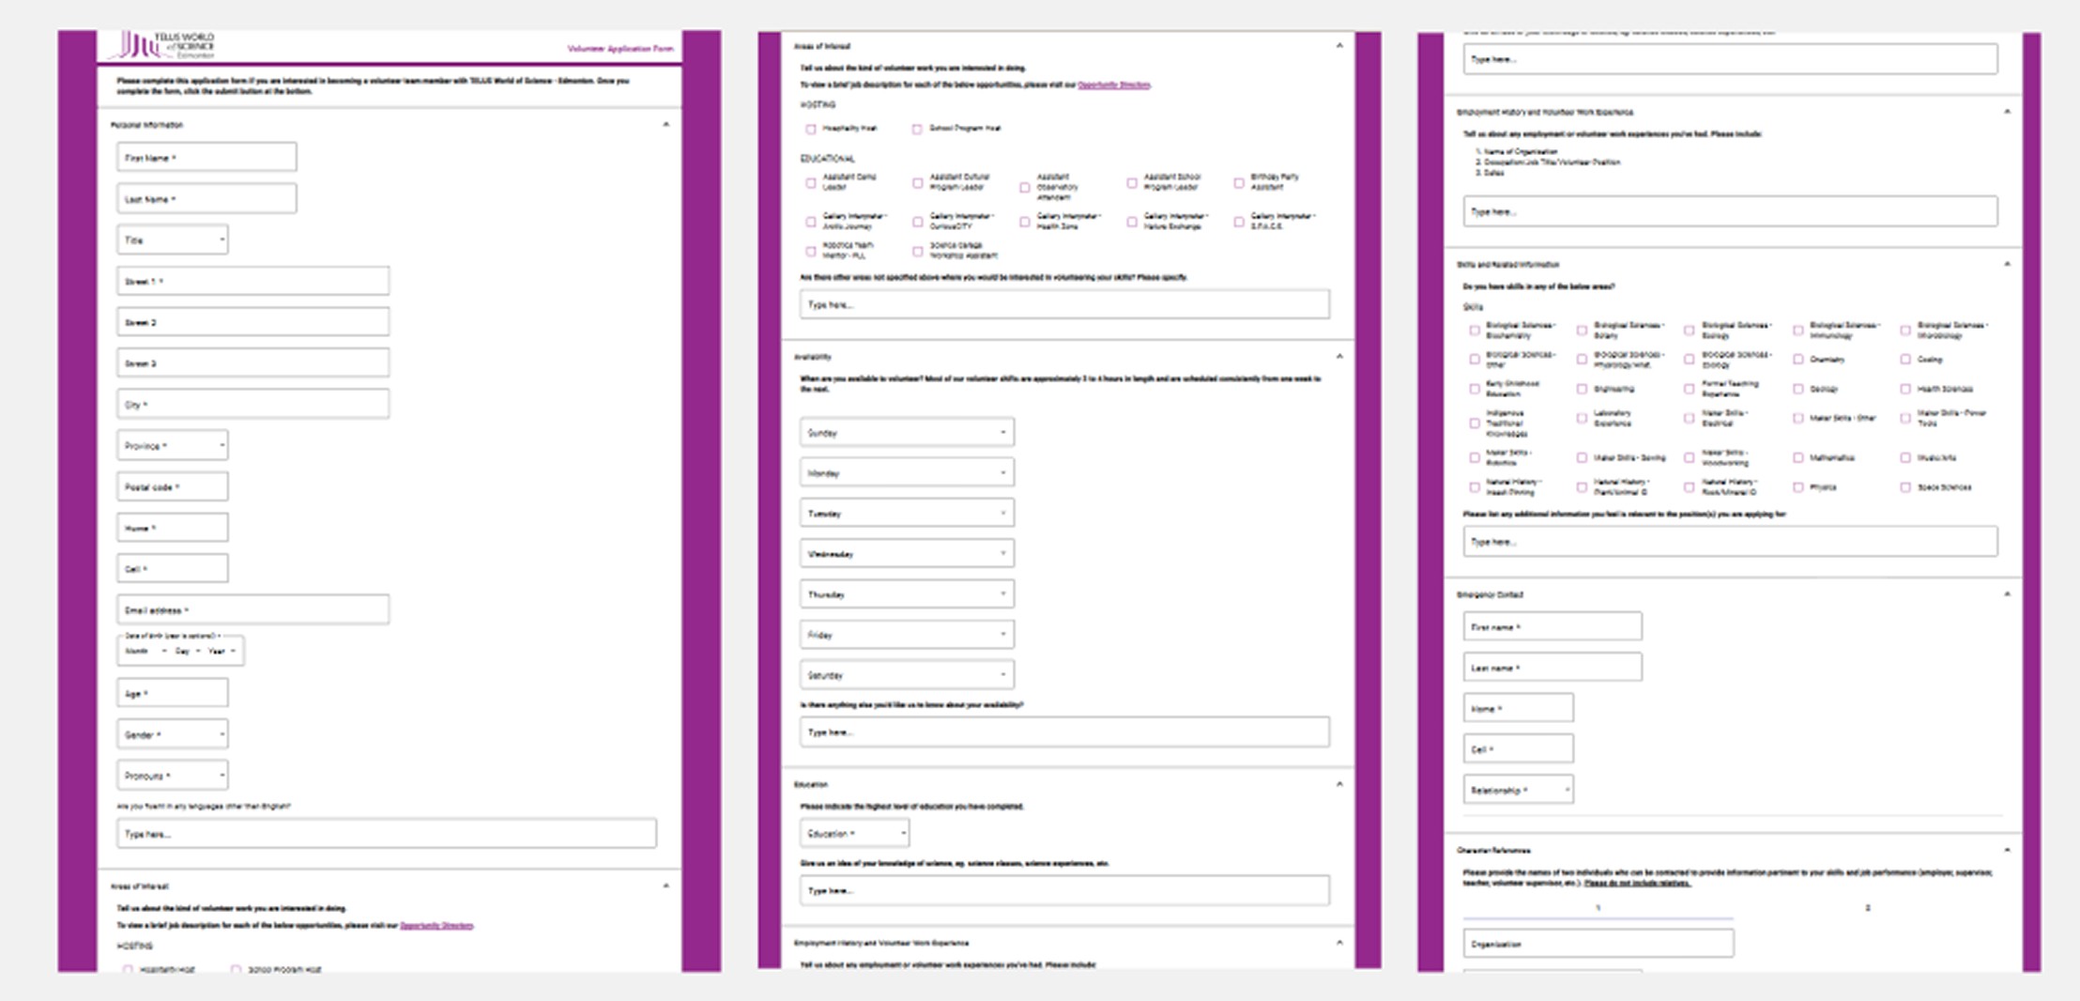Check the Physics skill box
The height and width of the screenshot is (1001, 2080).
[1797, 487]
